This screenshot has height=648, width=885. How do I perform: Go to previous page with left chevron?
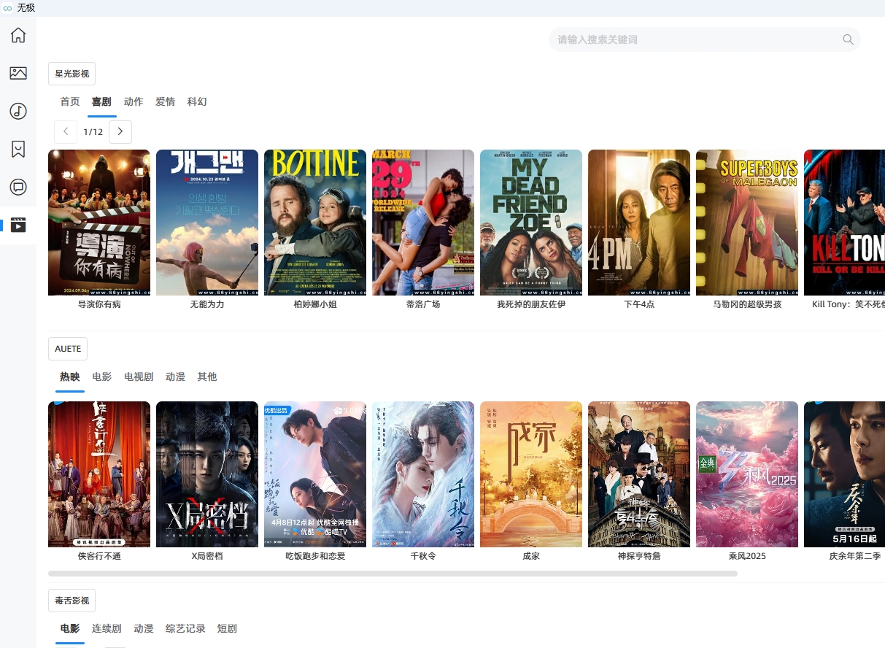pyautogui.click(x=66, y=132)
